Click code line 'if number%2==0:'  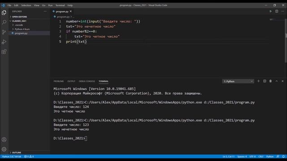(x=82, y=32)
